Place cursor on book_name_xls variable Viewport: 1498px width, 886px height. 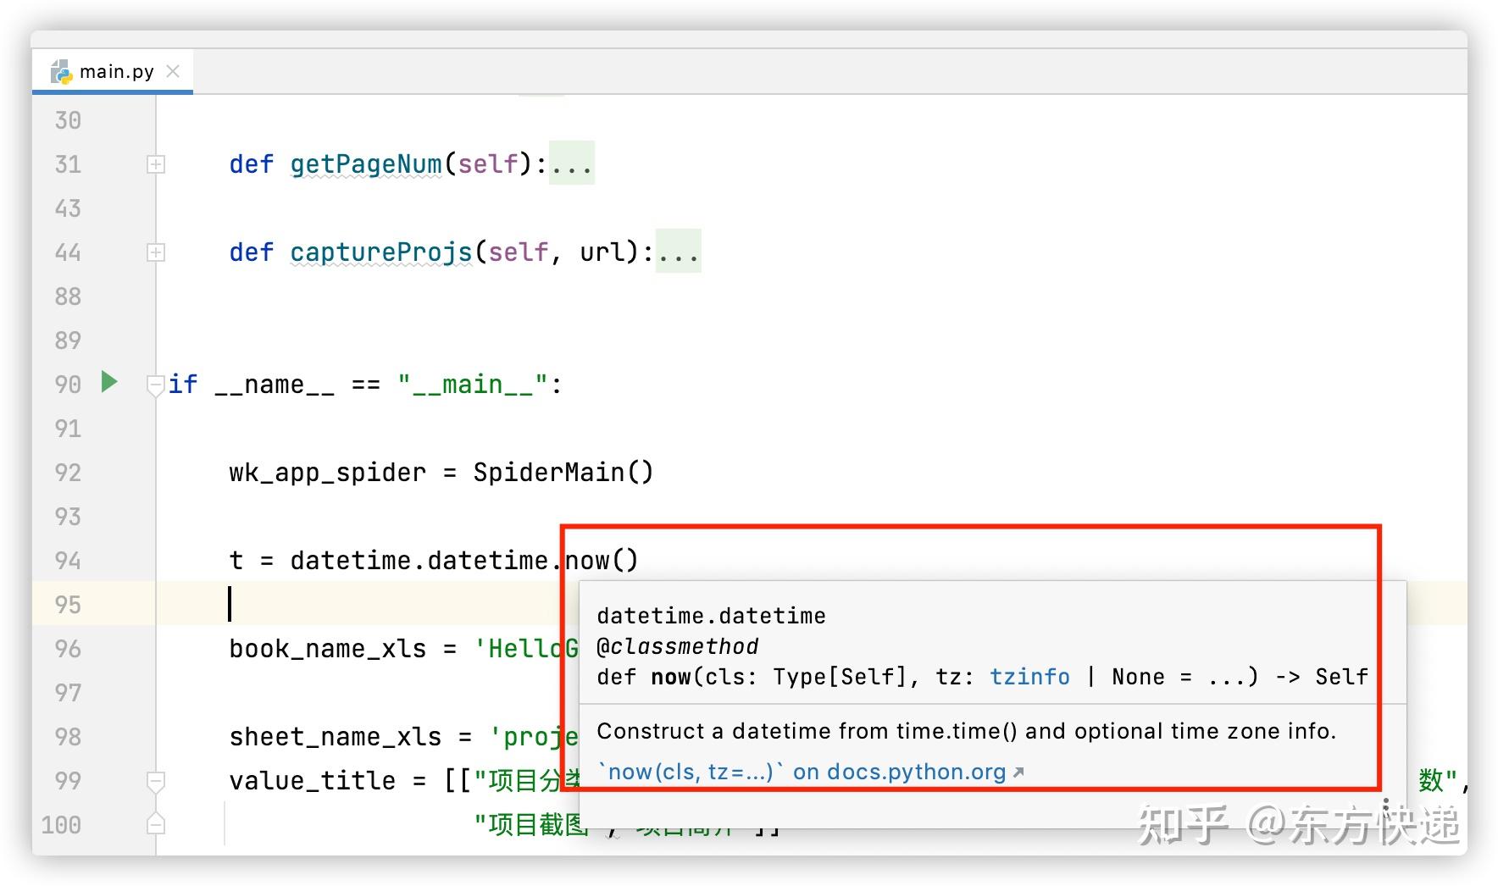coord(328,649)
